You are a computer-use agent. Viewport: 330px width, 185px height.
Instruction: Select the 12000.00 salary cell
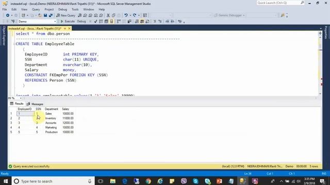coord(68,123)
